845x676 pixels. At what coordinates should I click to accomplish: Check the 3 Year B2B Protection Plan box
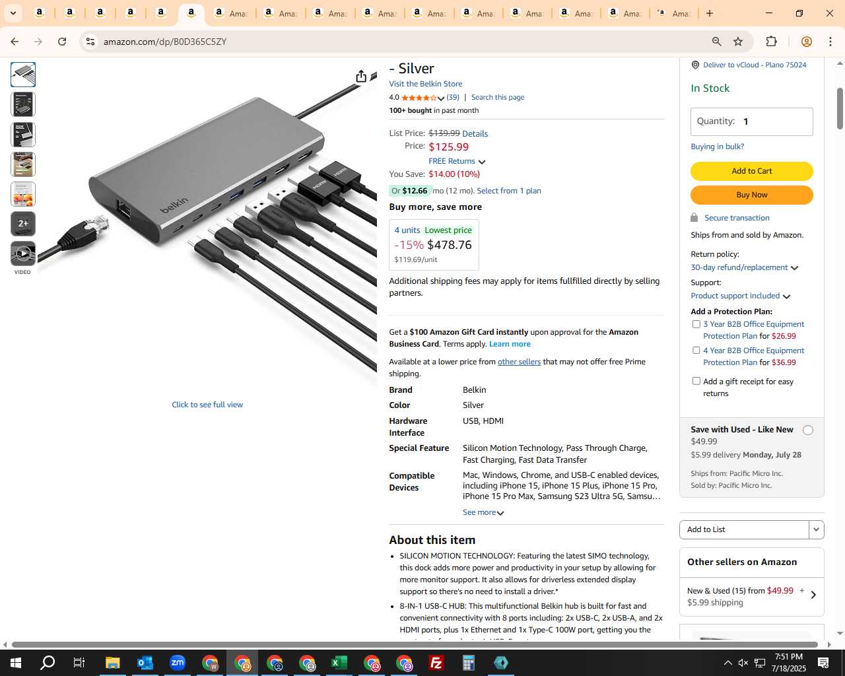(x=696, y=324)
